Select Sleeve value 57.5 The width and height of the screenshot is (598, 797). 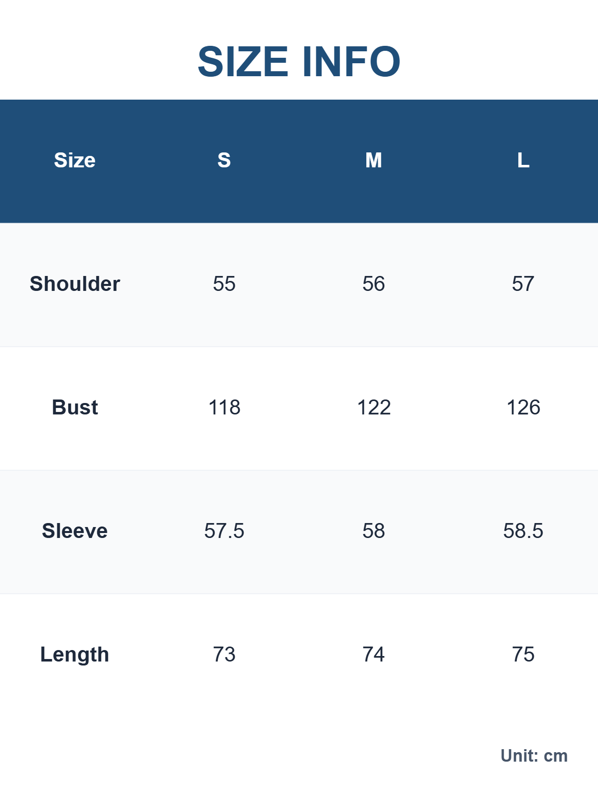(x=224, y=531)
